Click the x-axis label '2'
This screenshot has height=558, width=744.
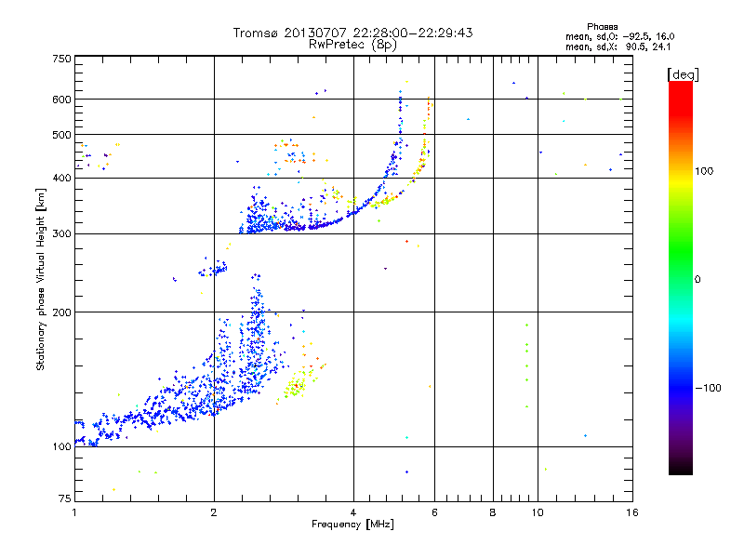pyautogui.click(x=214, y=512)
